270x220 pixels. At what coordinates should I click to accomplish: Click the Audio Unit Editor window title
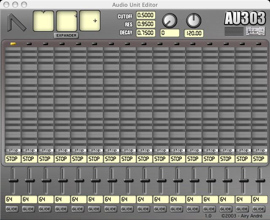click(x=135, y=5)
